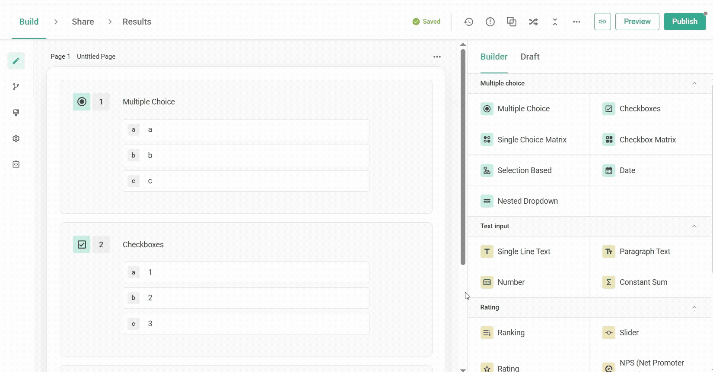The image size is (713, 372).
Task: Switch to the Draft tab
Action: pos(530,57)
